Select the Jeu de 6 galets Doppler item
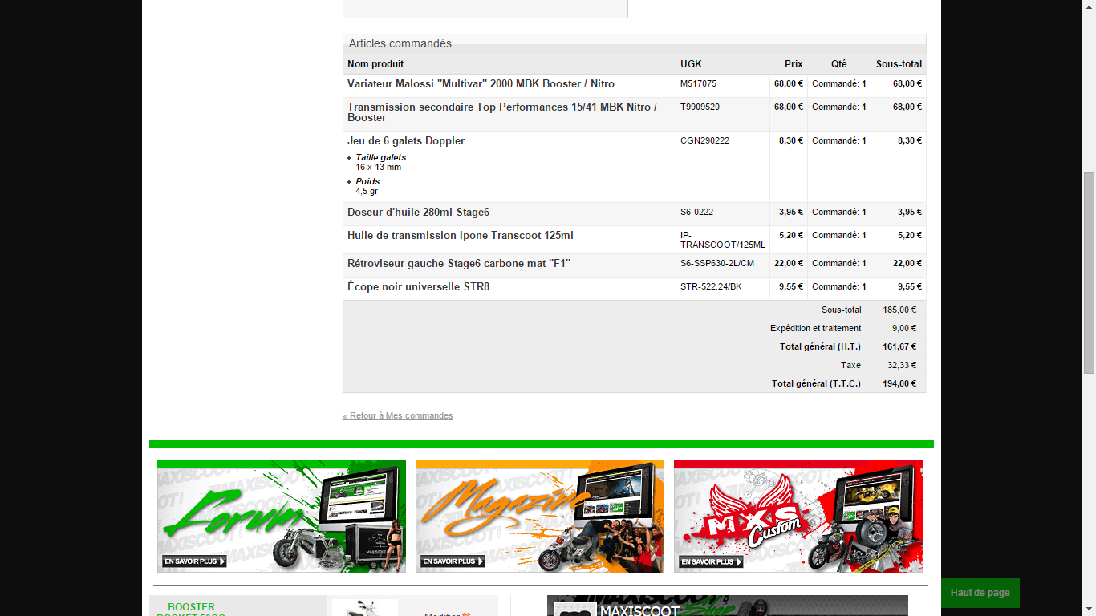This screenshot has height=616, width=1096. 406,140
